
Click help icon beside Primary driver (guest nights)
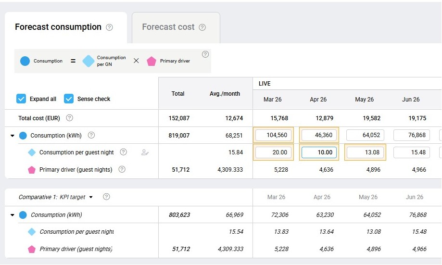click(122, 169)
